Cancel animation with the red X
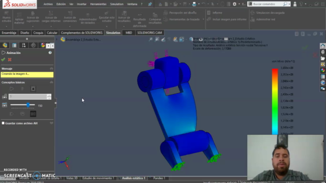Image resolution: width=326 pixels, height=183 pixels. click(10, 59)
